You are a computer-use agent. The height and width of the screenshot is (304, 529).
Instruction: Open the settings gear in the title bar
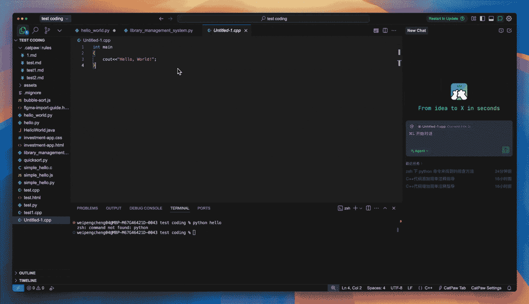[x=509, y=19]
